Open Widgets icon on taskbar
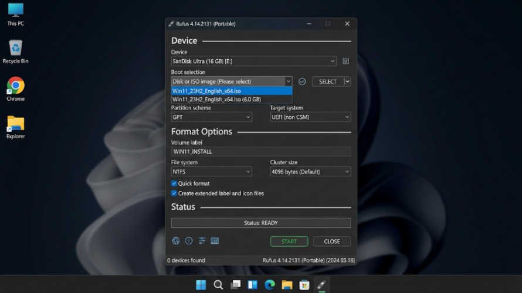The height and width of the screenshot is (293, 522). point(253,285)
